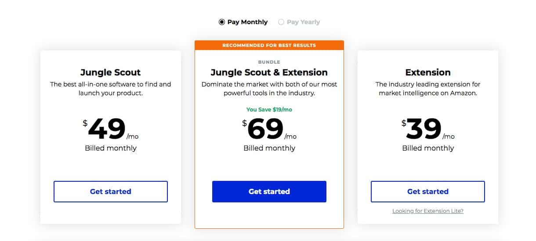
Task: Click the Jungle Scout & Extension heading
Action: pyautogui.click(x=269, y=72)
